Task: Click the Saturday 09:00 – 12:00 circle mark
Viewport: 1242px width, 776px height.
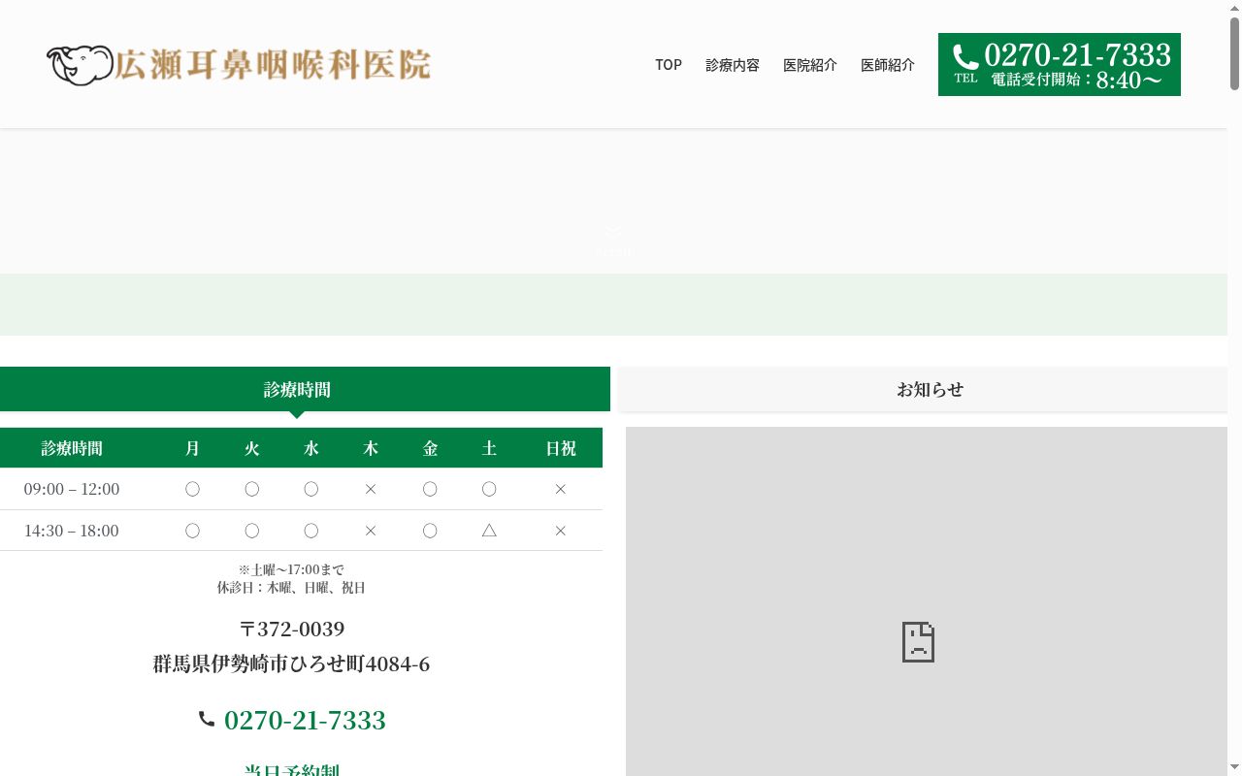Action: 489,489
